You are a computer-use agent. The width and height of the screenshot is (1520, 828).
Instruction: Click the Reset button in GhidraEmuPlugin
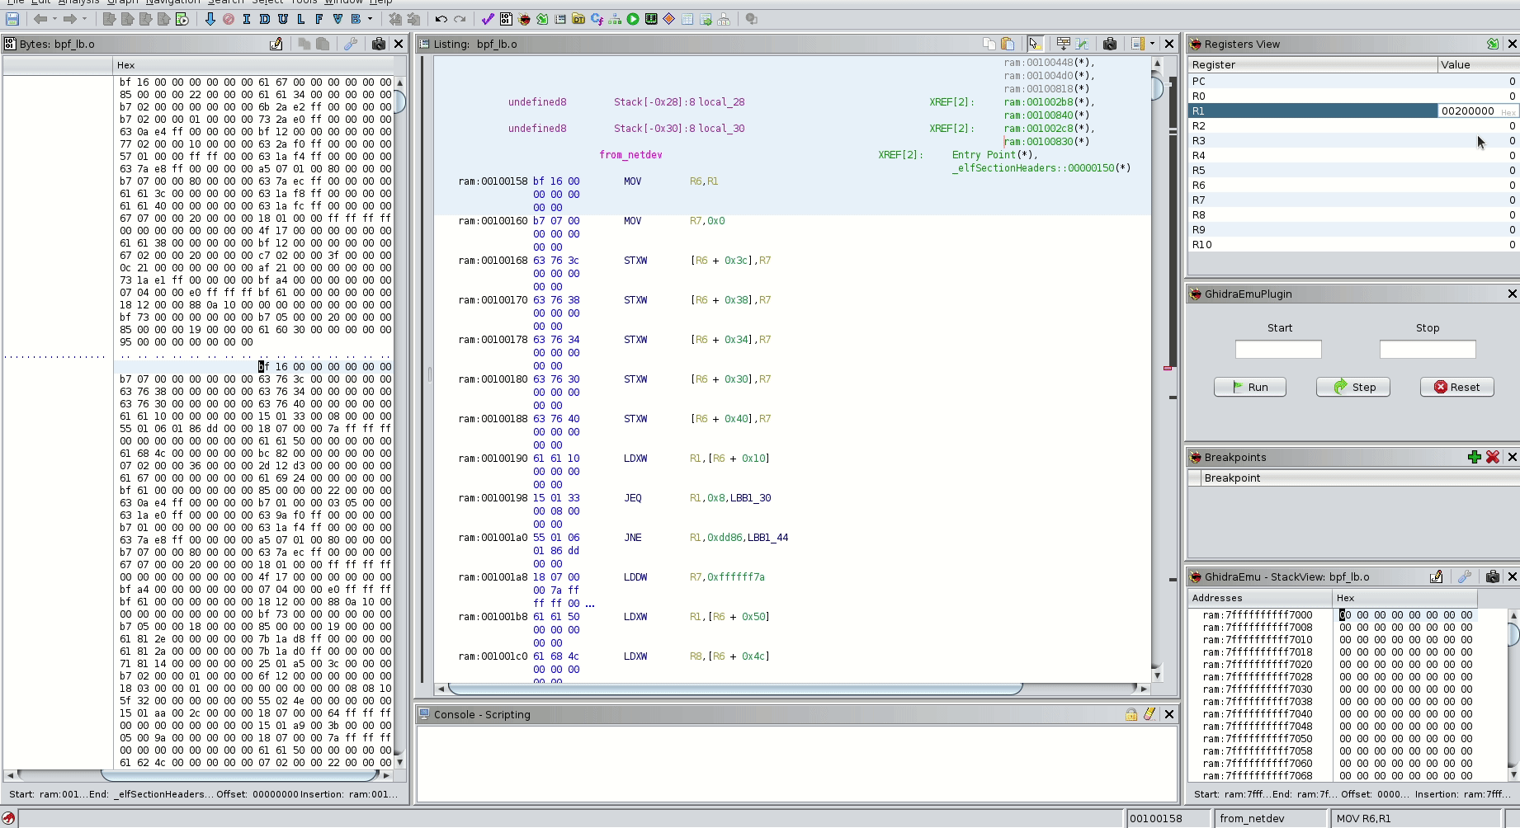click(x=1457, y=387)
